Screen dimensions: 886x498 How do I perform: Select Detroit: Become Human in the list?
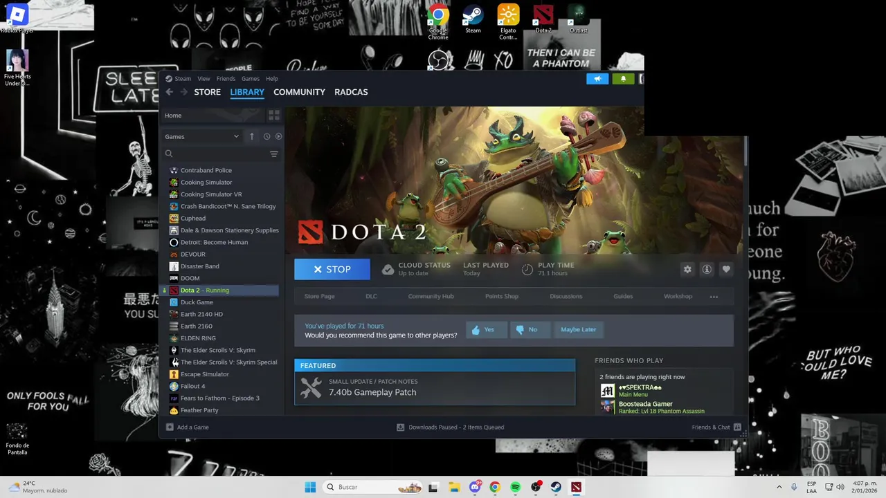pyautogui.click(x=220, y=242)
